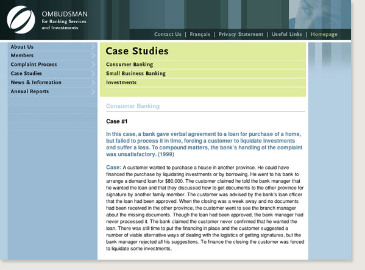Click the arrow beside Case Studies
The height and width of the screenshot is (270, 365).
pyautogui.click(x=93, y=73)
